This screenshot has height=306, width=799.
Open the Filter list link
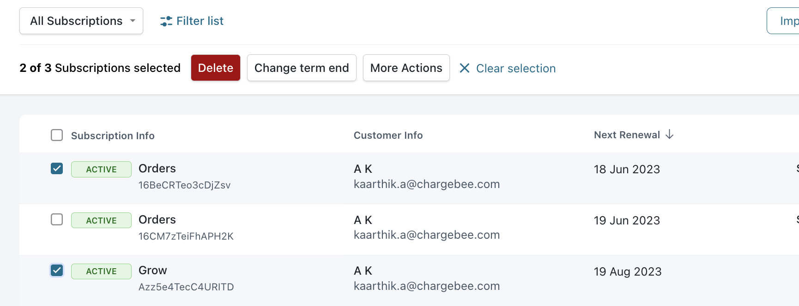(200, 21)
